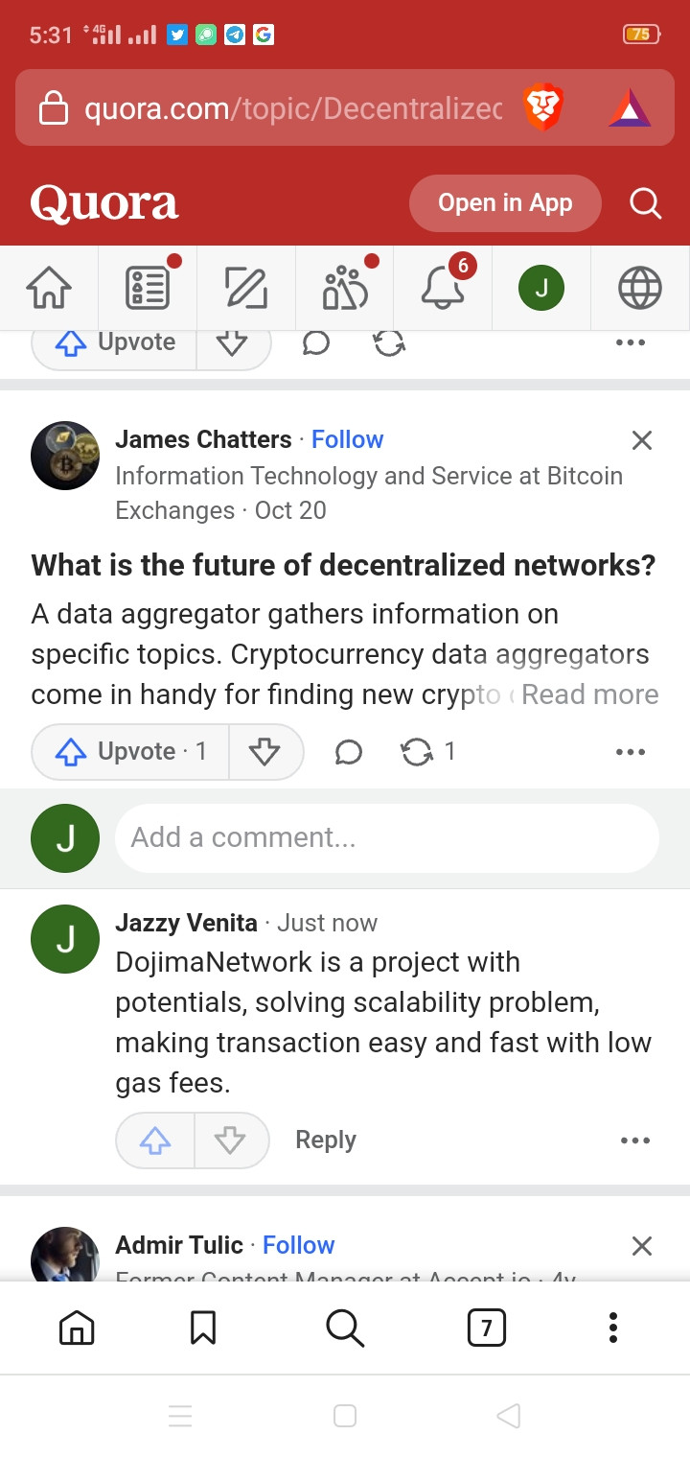
Task: Open browser tabs switcher showing 7
Action: pyautogui.click(x=486, y=1328)
